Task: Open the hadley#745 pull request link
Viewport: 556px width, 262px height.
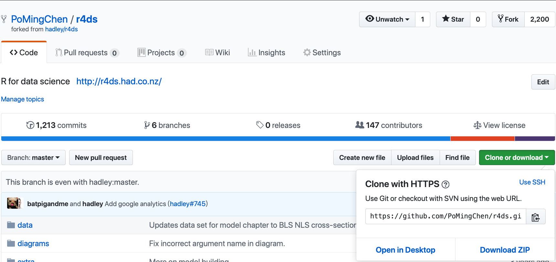Action: point(188,204)
